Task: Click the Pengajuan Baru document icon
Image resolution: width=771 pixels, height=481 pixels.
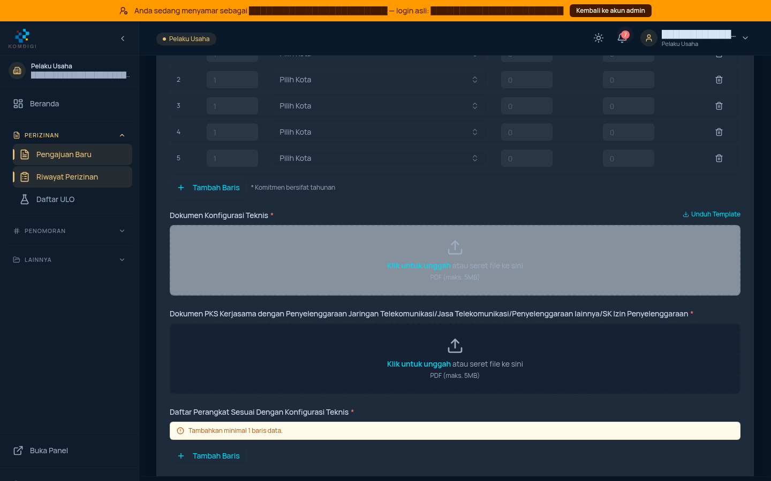Action: tap(25, 154)
